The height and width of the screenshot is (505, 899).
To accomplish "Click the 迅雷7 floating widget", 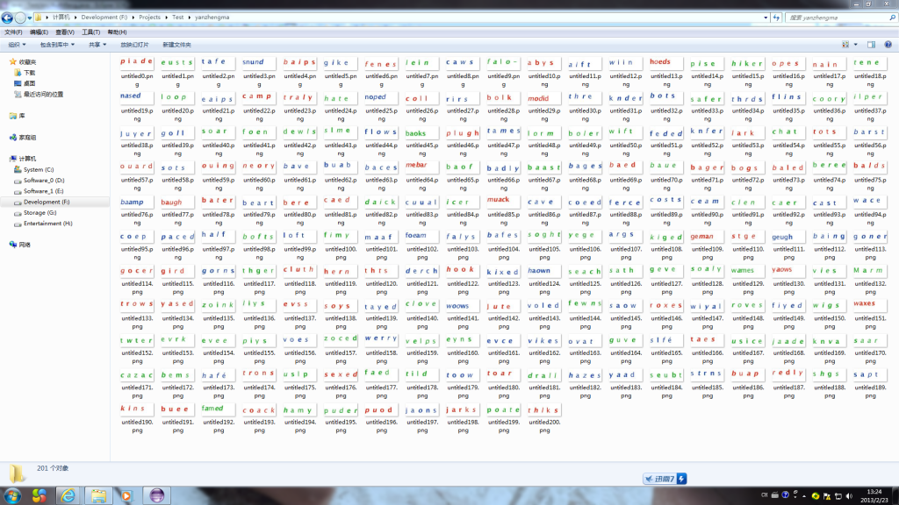I will point(665,479).
